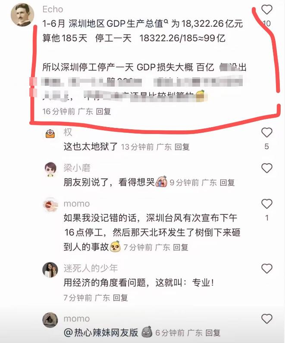Open 迷死人的少年's profile photo
The width and height of the screenshot is (285, 343).
click(50, 270)
